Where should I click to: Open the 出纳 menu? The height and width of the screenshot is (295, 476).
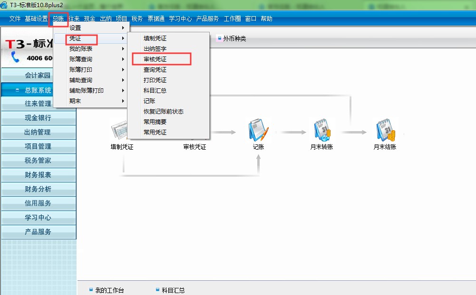[106, 19]
